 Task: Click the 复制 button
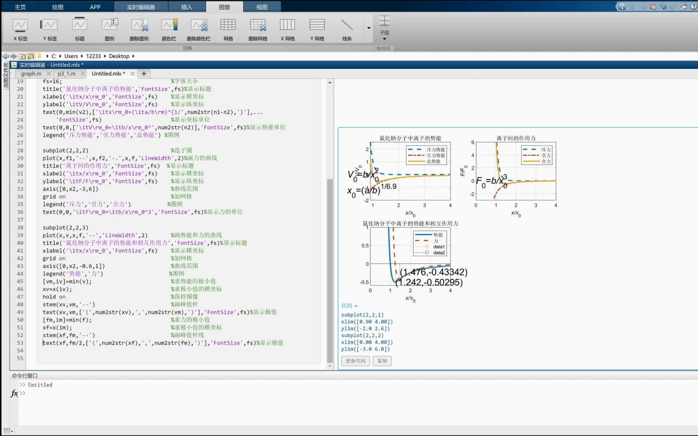pyautogui.click(x=382, y=361)
